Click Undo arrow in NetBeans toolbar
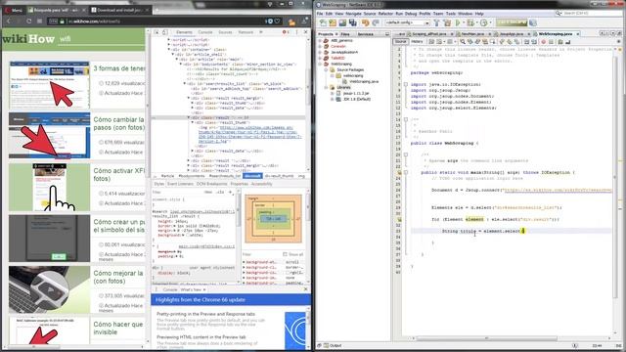Viewport: 626px width, 352px height. coord(365,23)
